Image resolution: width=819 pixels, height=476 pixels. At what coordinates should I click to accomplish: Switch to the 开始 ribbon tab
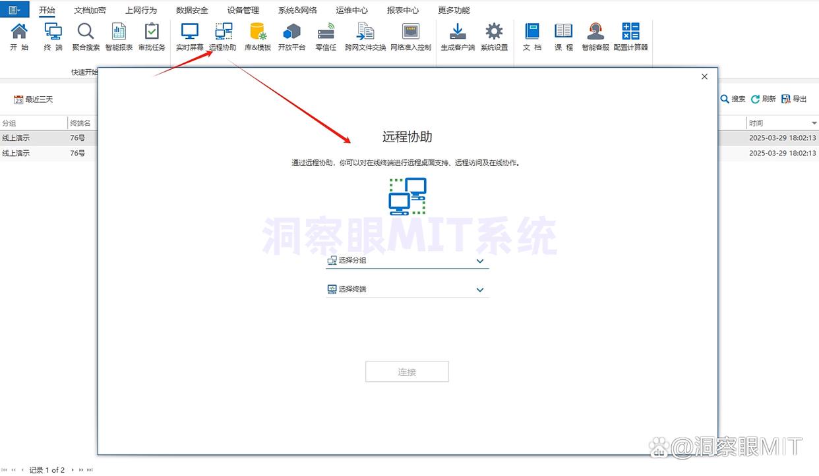[47, 10]
